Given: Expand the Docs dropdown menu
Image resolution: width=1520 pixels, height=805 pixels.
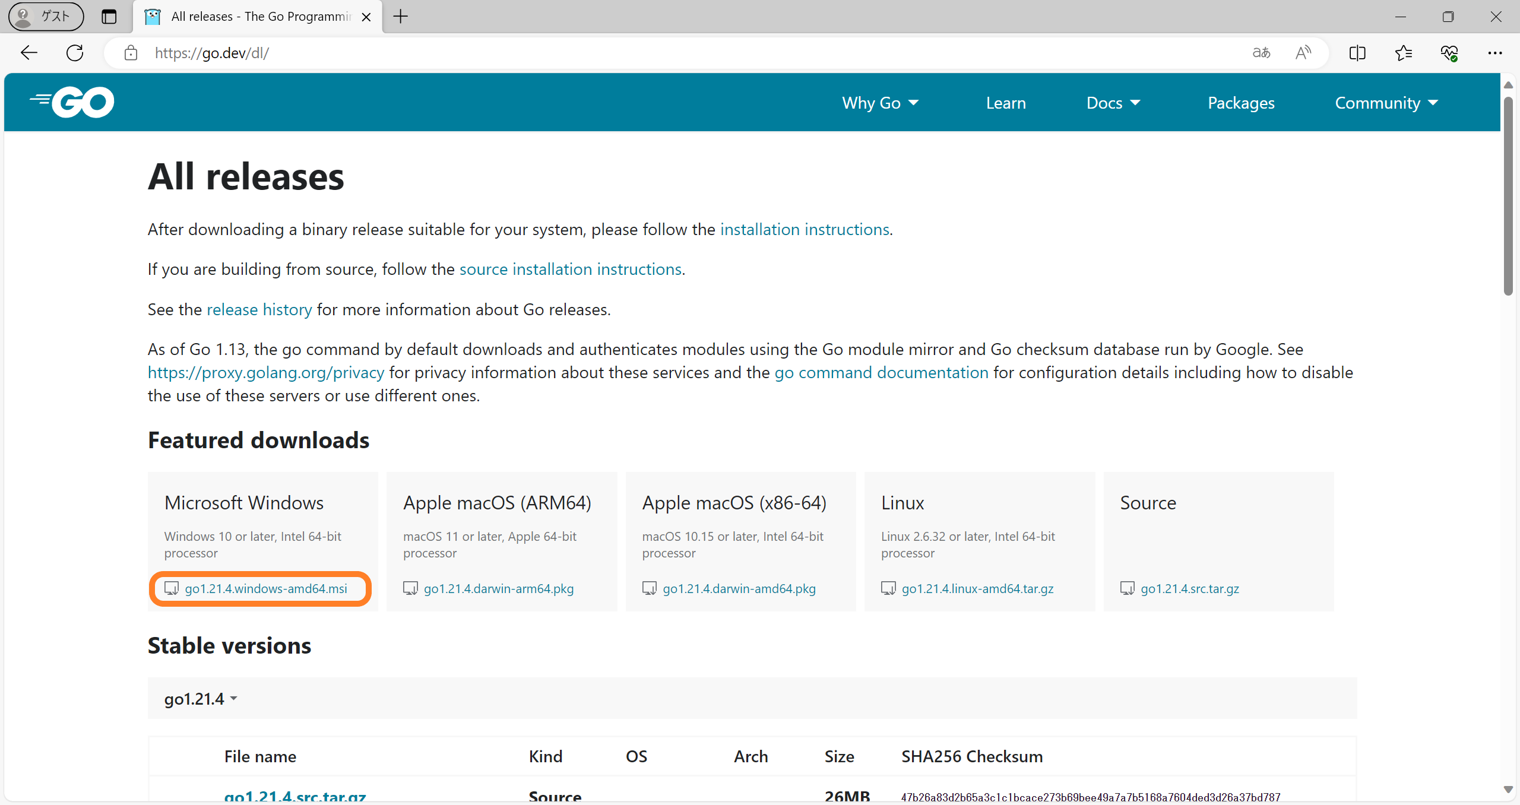Looking at the screenshot, I should coord(1113,103).
